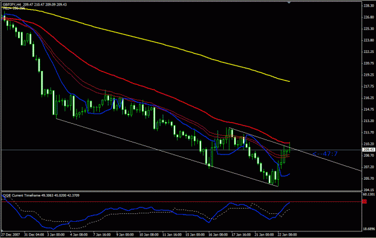Click the 4 Jan 08:00 time label
Viewport: 376px width, 238px height.
click(79, 234)
